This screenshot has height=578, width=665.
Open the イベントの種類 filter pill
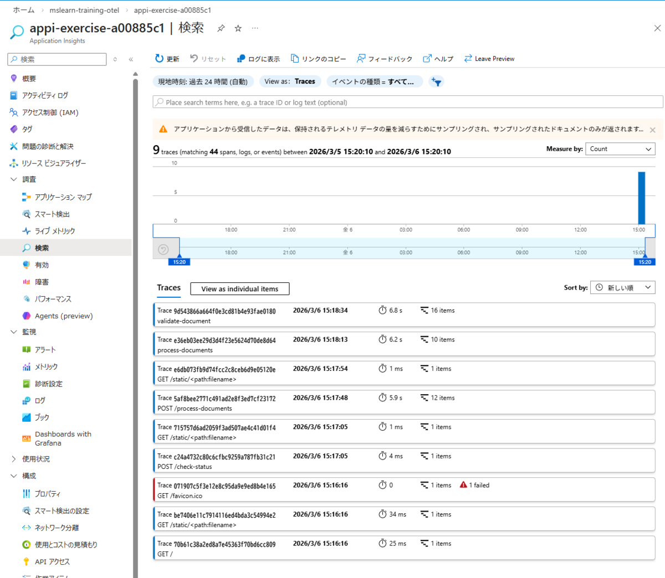(375, 82)
